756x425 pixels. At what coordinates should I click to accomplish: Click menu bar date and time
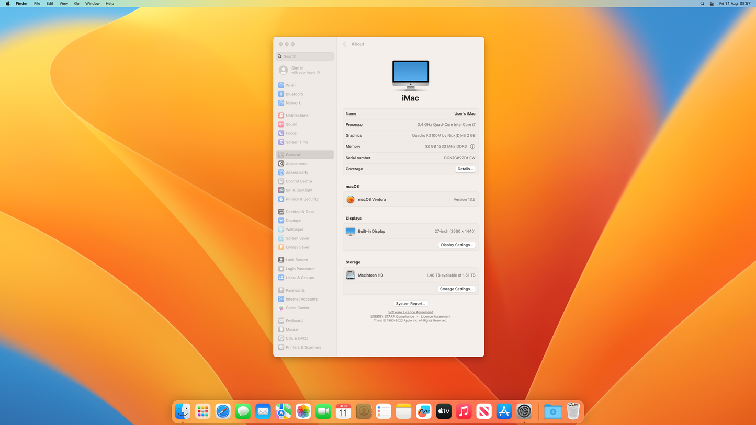tap(735, 3)
